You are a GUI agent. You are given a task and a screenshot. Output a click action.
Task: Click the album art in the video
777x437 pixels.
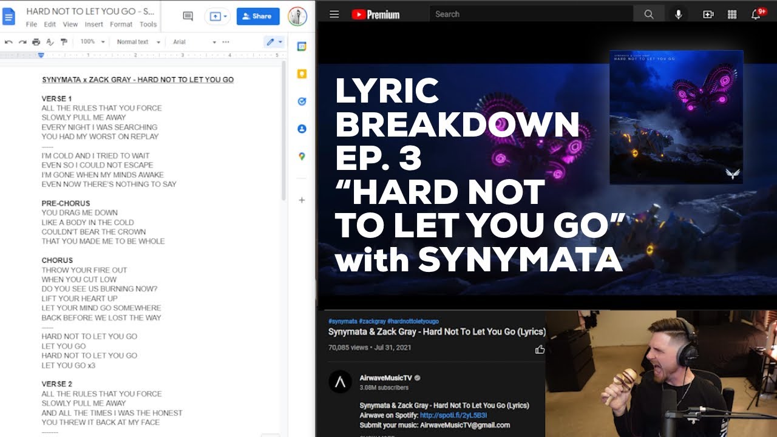676,117
